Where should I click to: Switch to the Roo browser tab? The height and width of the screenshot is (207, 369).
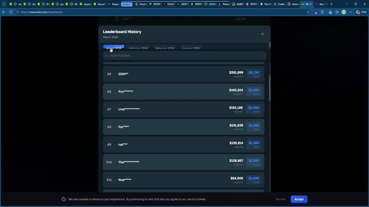pos(321,4)
